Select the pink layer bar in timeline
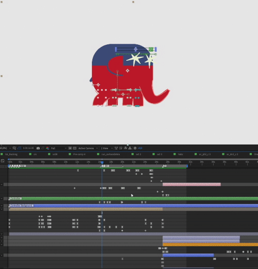Image resolution: width=258 pixels, height=269 pixels. 191,184
